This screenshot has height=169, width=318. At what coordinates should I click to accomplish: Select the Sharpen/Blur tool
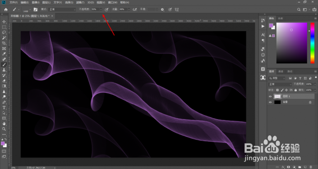click(x=4, y=91)
